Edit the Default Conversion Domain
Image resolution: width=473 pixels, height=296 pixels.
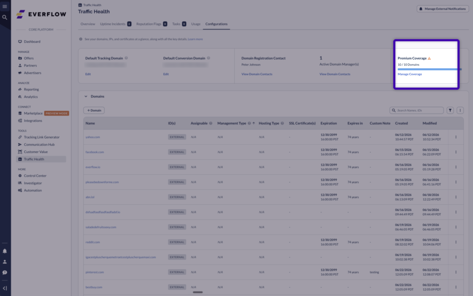166,74
